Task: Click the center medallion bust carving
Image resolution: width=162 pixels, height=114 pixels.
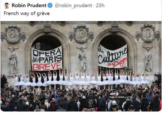Action: (81, 34)
